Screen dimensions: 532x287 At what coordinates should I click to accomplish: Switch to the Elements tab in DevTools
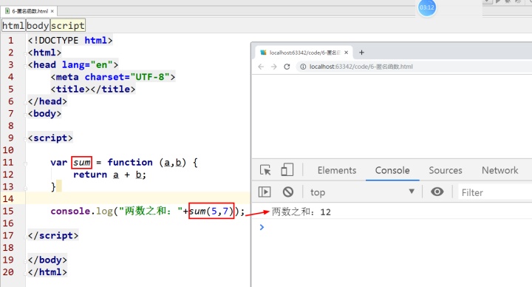coord(337,170)
